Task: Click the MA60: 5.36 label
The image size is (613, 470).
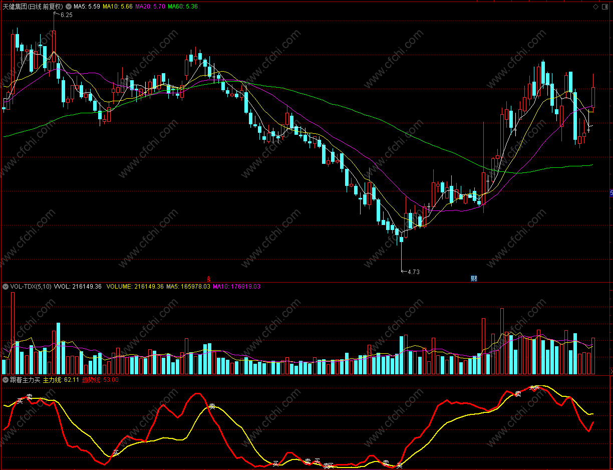Action: (x=183, y=7)
